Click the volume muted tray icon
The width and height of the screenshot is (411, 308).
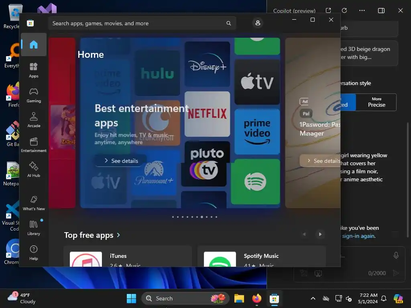(349, 298)
